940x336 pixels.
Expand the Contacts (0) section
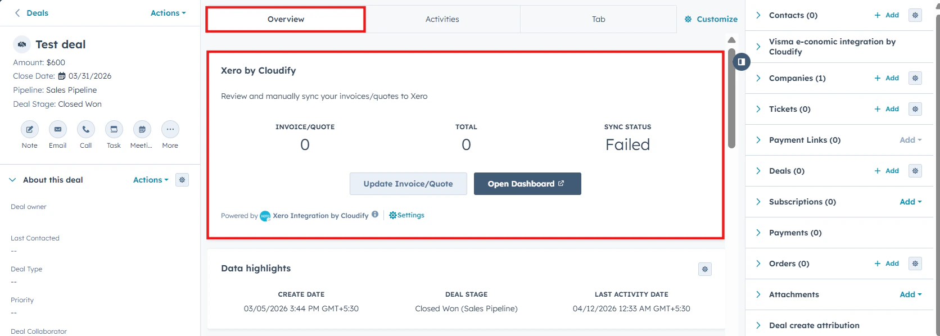(758, 15)
